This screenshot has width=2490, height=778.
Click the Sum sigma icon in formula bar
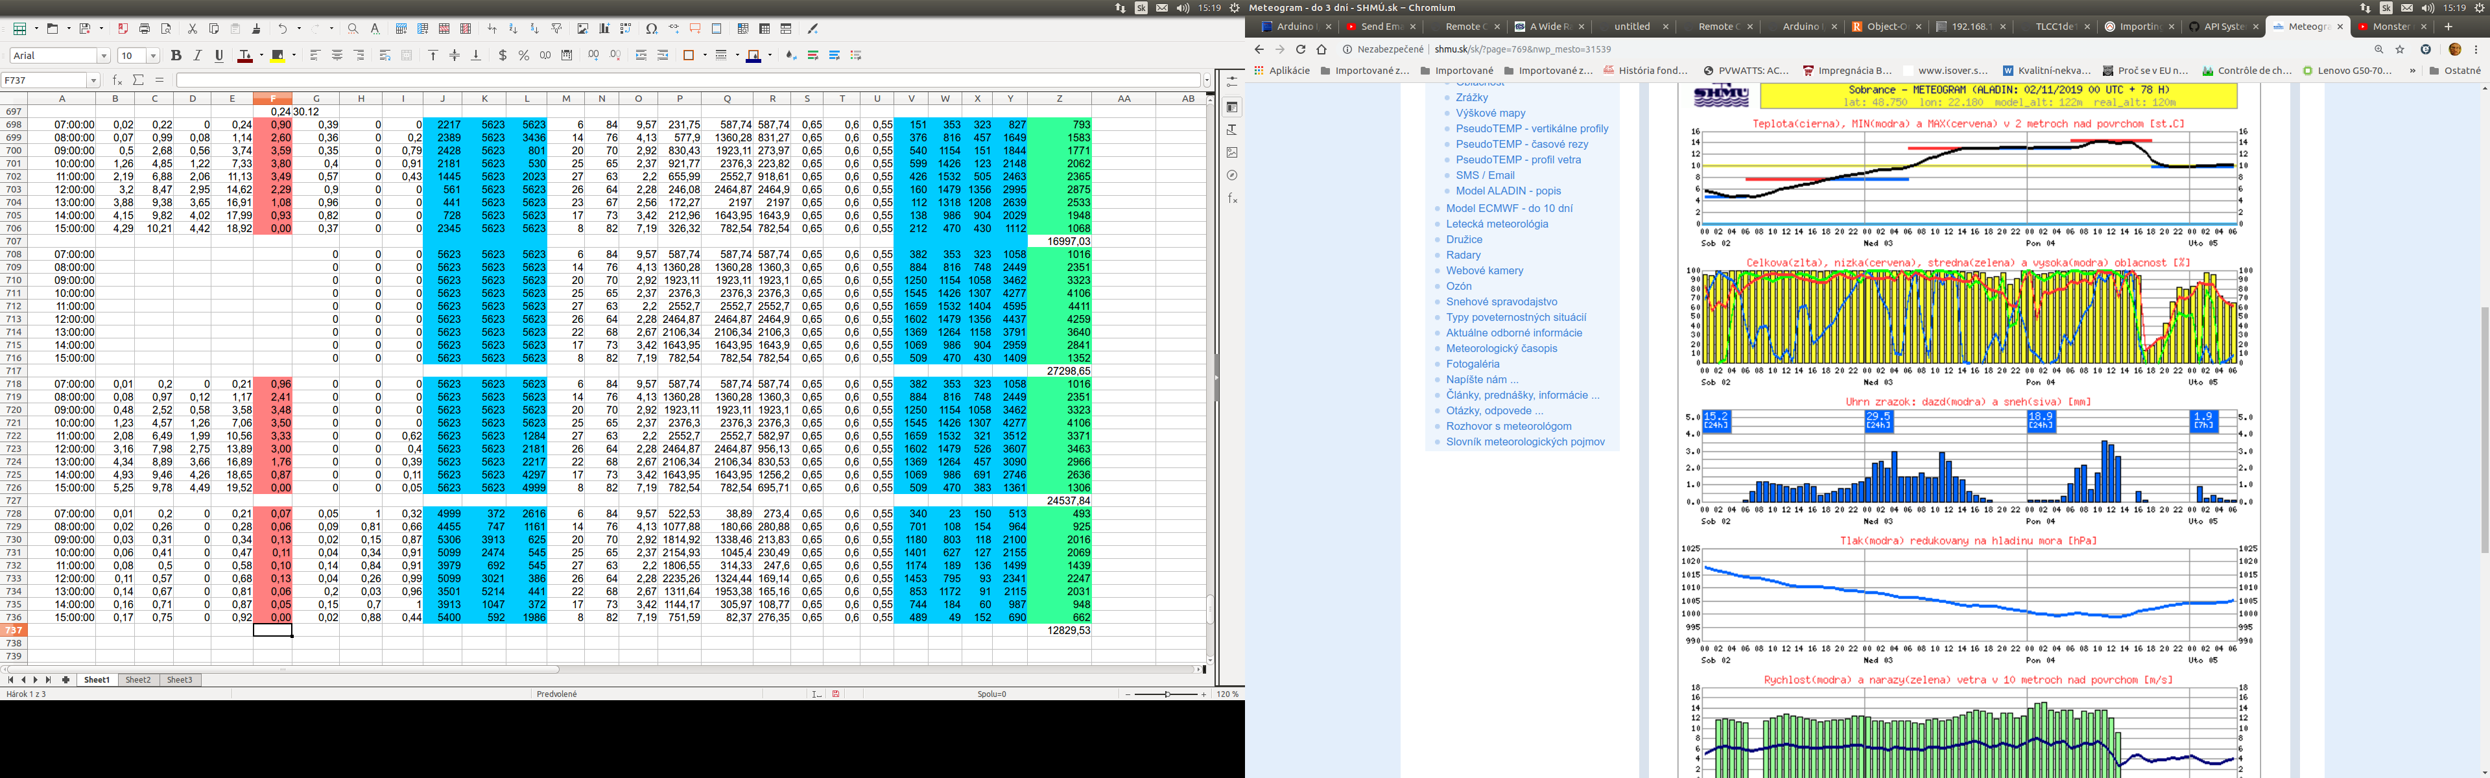[138, 80]
